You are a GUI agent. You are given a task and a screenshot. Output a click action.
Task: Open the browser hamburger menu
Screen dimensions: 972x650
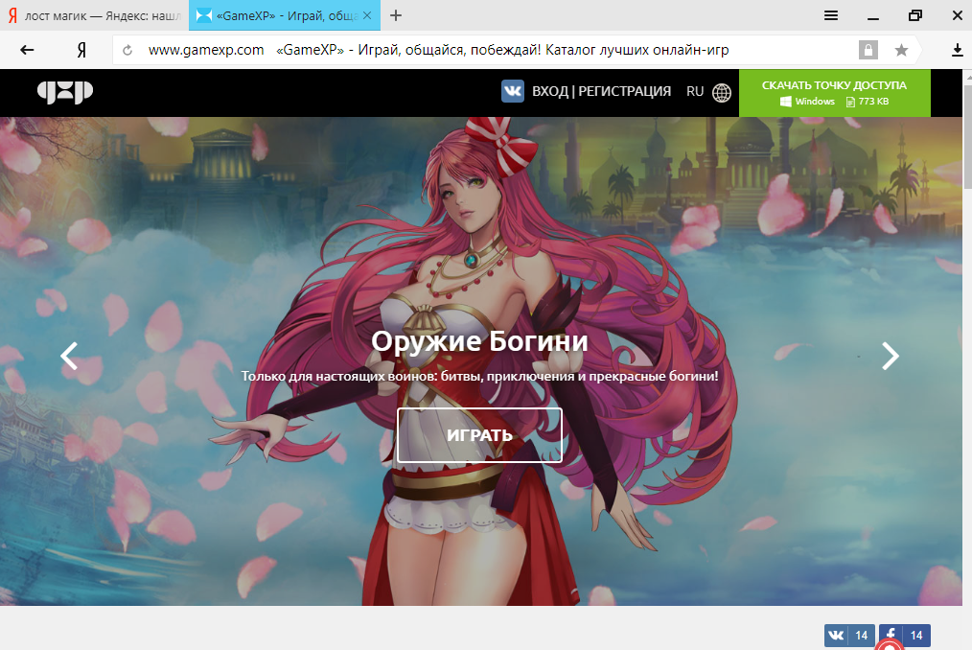831,15
